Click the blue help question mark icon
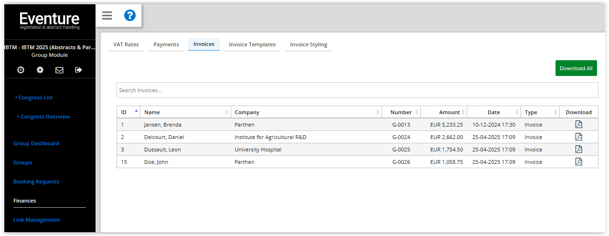The height and width of the screenshot is (236, 609). point(130,15)
